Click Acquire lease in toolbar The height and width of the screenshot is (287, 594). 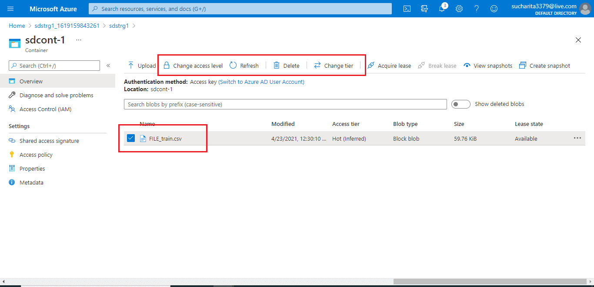pos(389,66)
